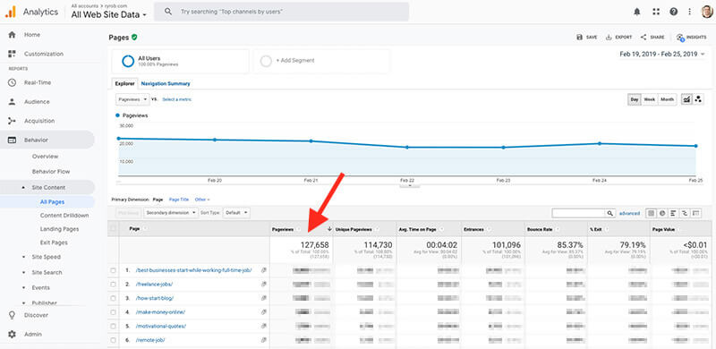Open the Pageviews metric dropdown
Screen dimensions: 716x349
point(132,99)
